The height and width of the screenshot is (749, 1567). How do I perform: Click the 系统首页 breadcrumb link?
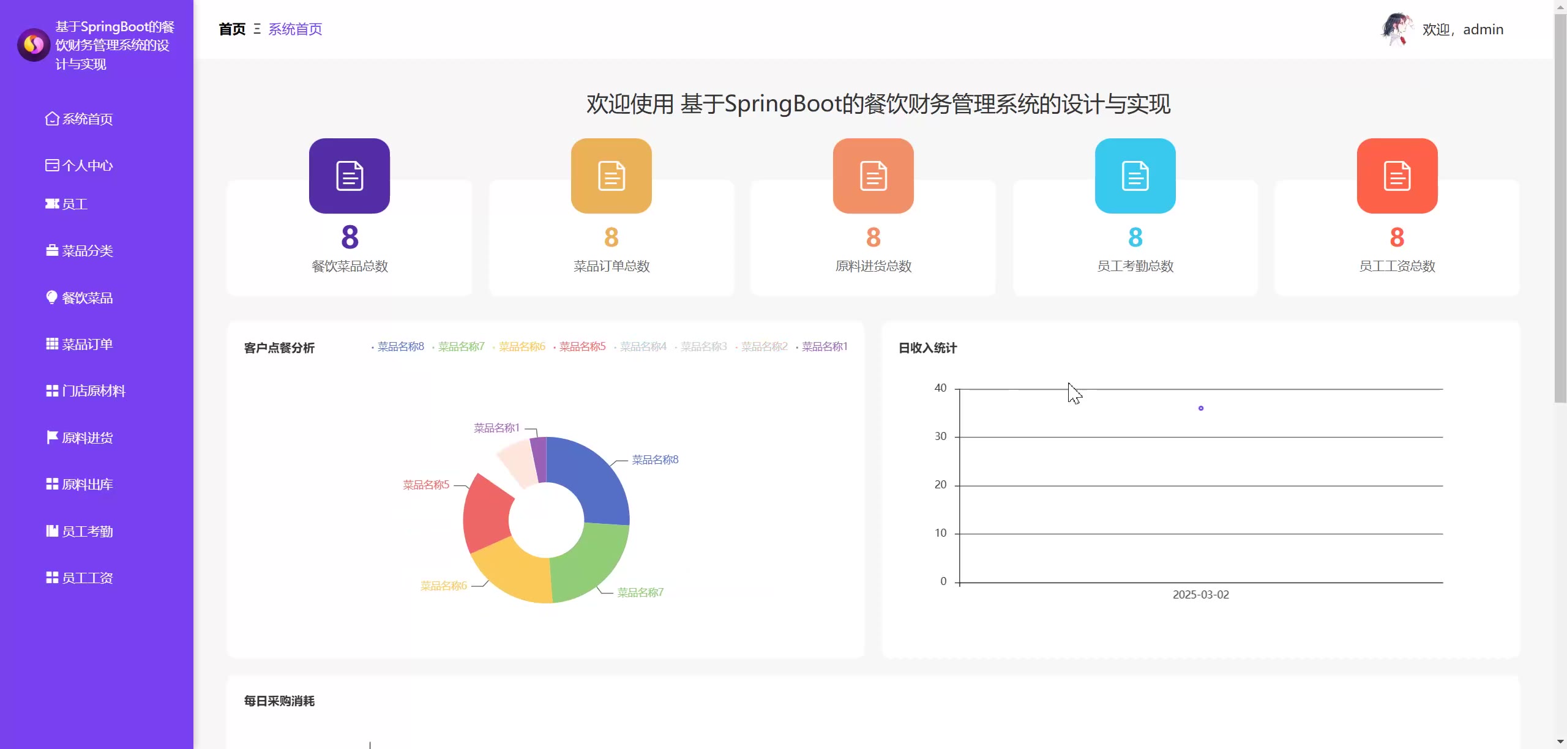295,29
